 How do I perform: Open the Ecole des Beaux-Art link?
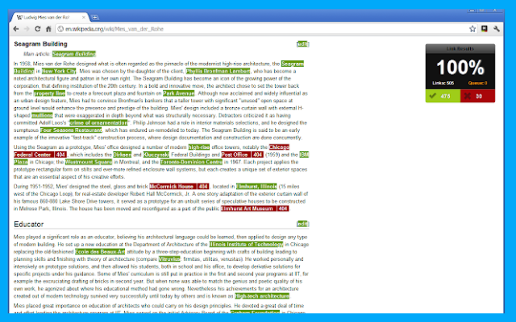[100, 252]
